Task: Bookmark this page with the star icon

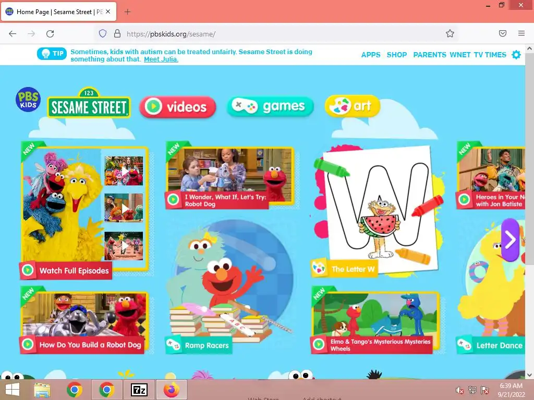Action: 450,34
